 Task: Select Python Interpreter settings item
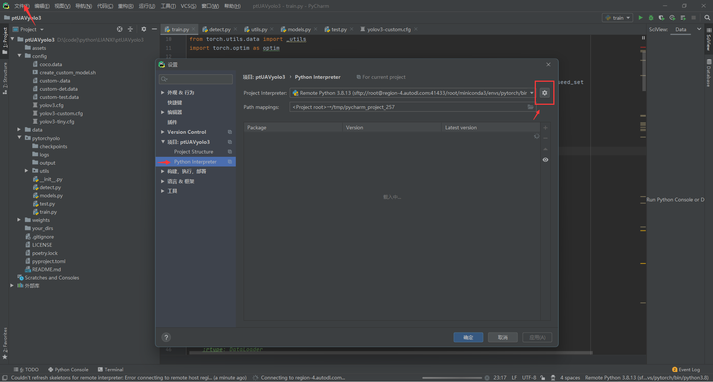point(196,162)
